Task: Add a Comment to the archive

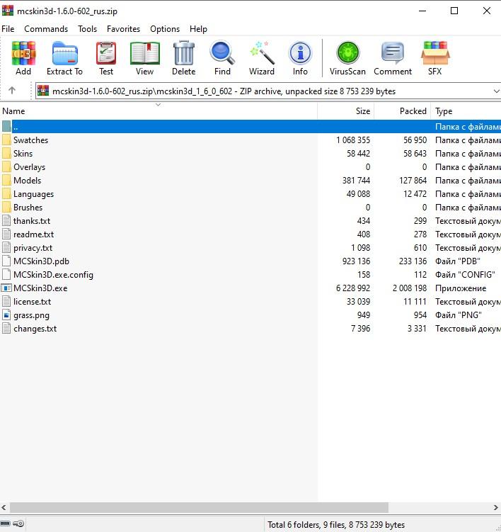Action: click(x=393, y=53)
